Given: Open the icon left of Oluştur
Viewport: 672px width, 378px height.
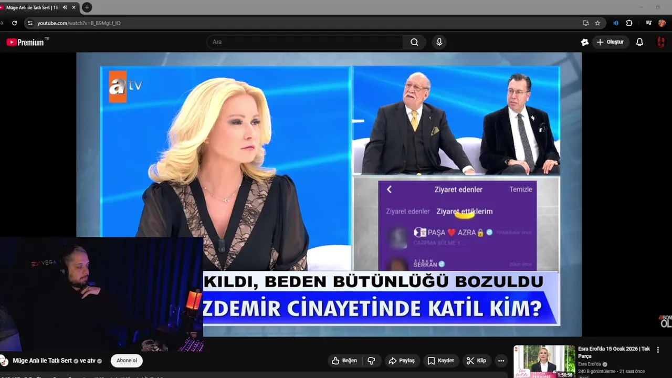Looking at the screenshot, I should [x=584, y=42].
